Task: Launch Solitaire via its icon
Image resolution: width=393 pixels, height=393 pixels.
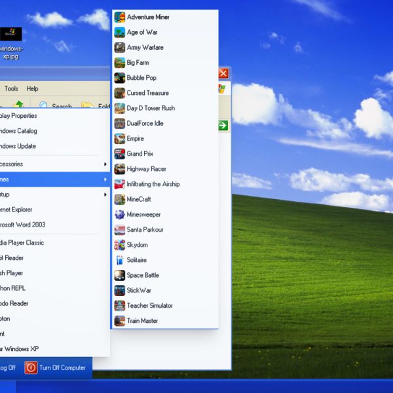Action: point(120,260)
